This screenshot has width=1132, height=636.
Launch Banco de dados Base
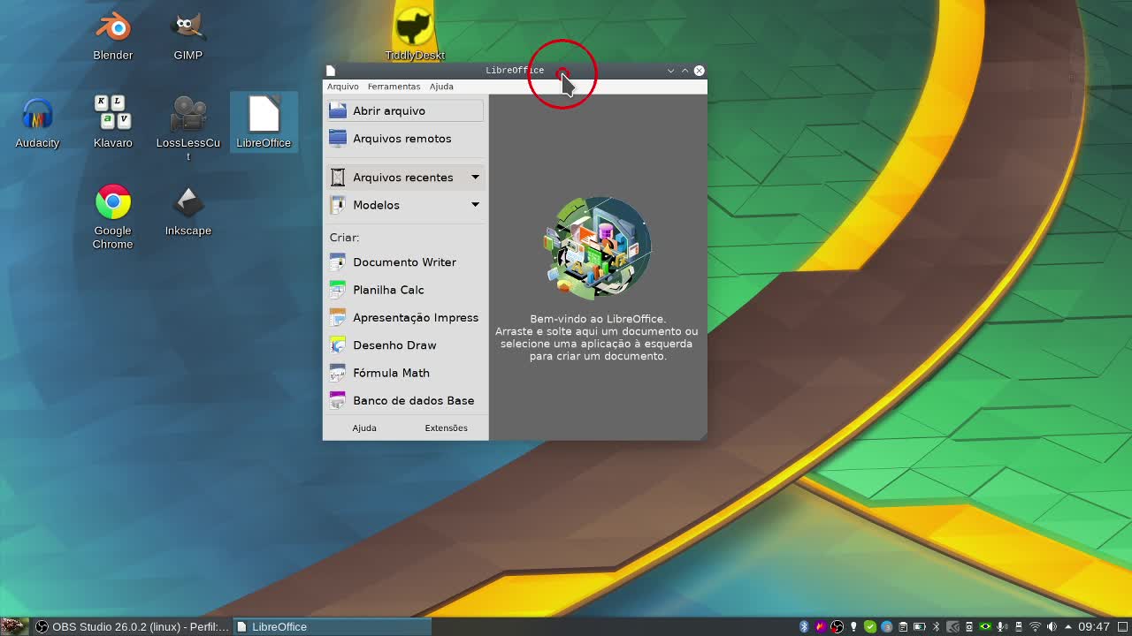tap(413, 401)
